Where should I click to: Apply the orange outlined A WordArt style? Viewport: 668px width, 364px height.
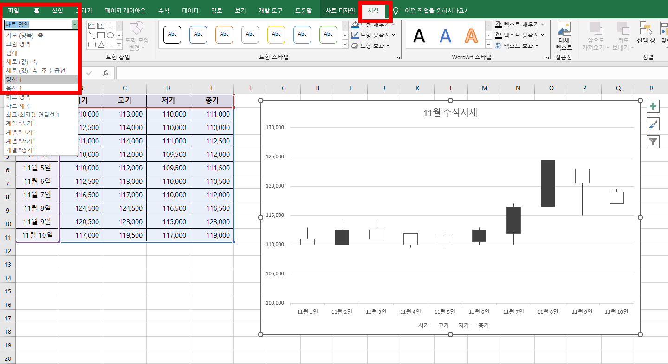(x=472, y=35)
